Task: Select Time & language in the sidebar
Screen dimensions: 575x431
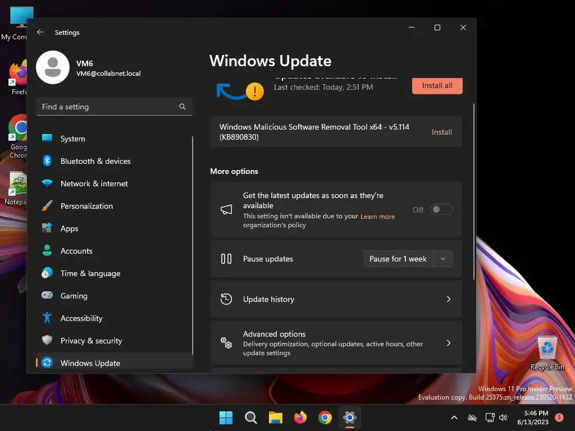Action: [115, 273]
